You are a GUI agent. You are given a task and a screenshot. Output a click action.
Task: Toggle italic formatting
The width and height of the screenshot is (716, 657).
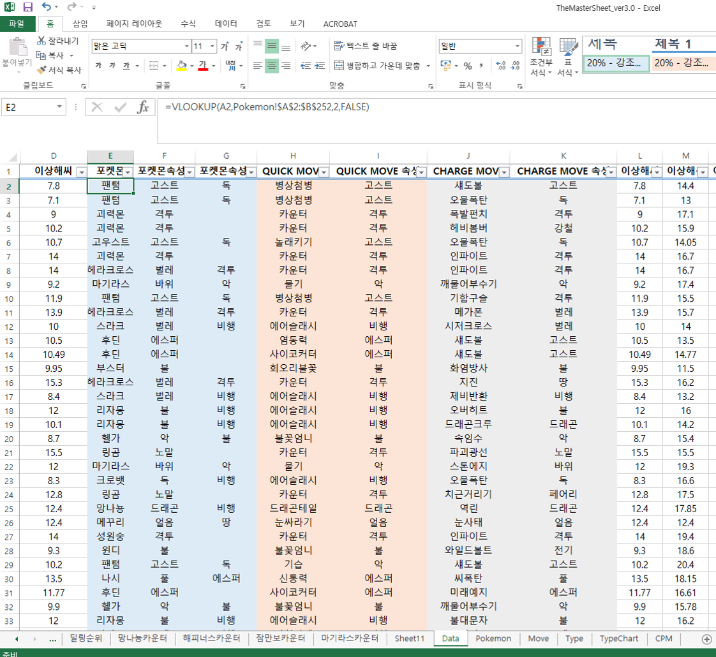click(x=112, y=66)
